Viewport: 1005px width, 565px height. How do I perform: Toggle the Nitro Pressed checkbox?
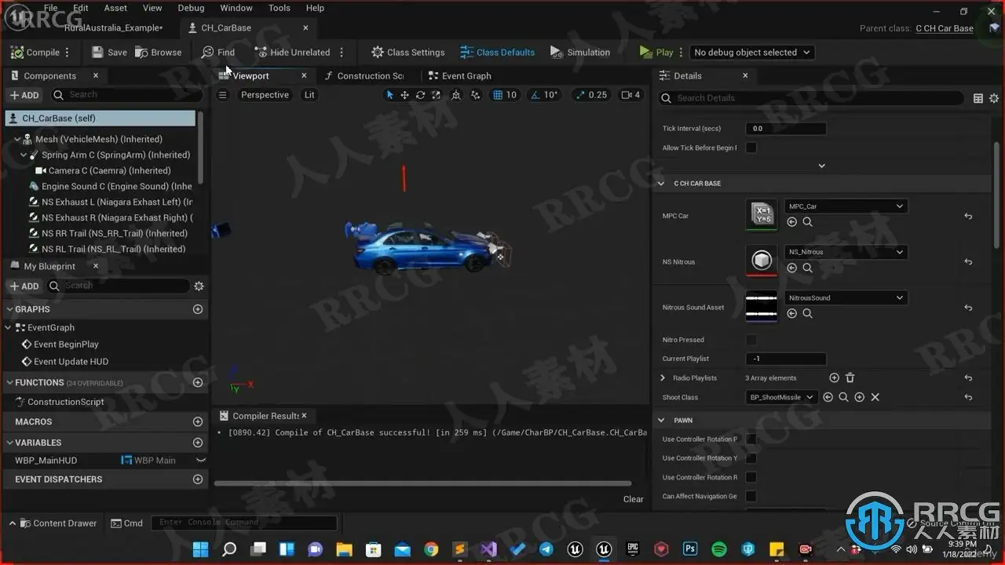click(751, 340)
